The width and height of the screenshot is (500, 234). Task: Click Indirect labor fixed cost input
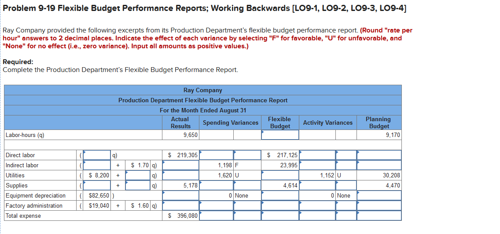[97, 165]
